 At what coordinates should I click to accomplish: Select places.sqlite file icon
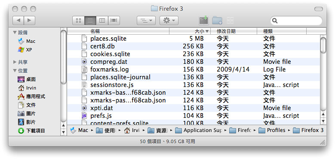click(85, 39)
